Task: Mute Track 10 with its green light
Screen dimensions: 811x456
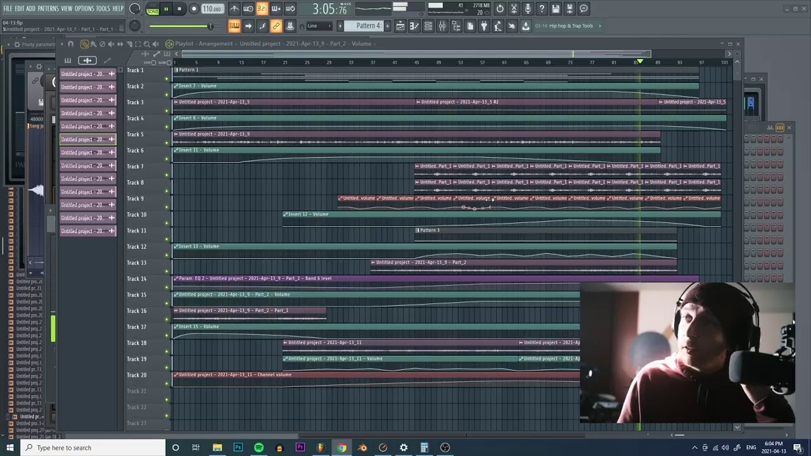Action: click(x=167, y=223)
